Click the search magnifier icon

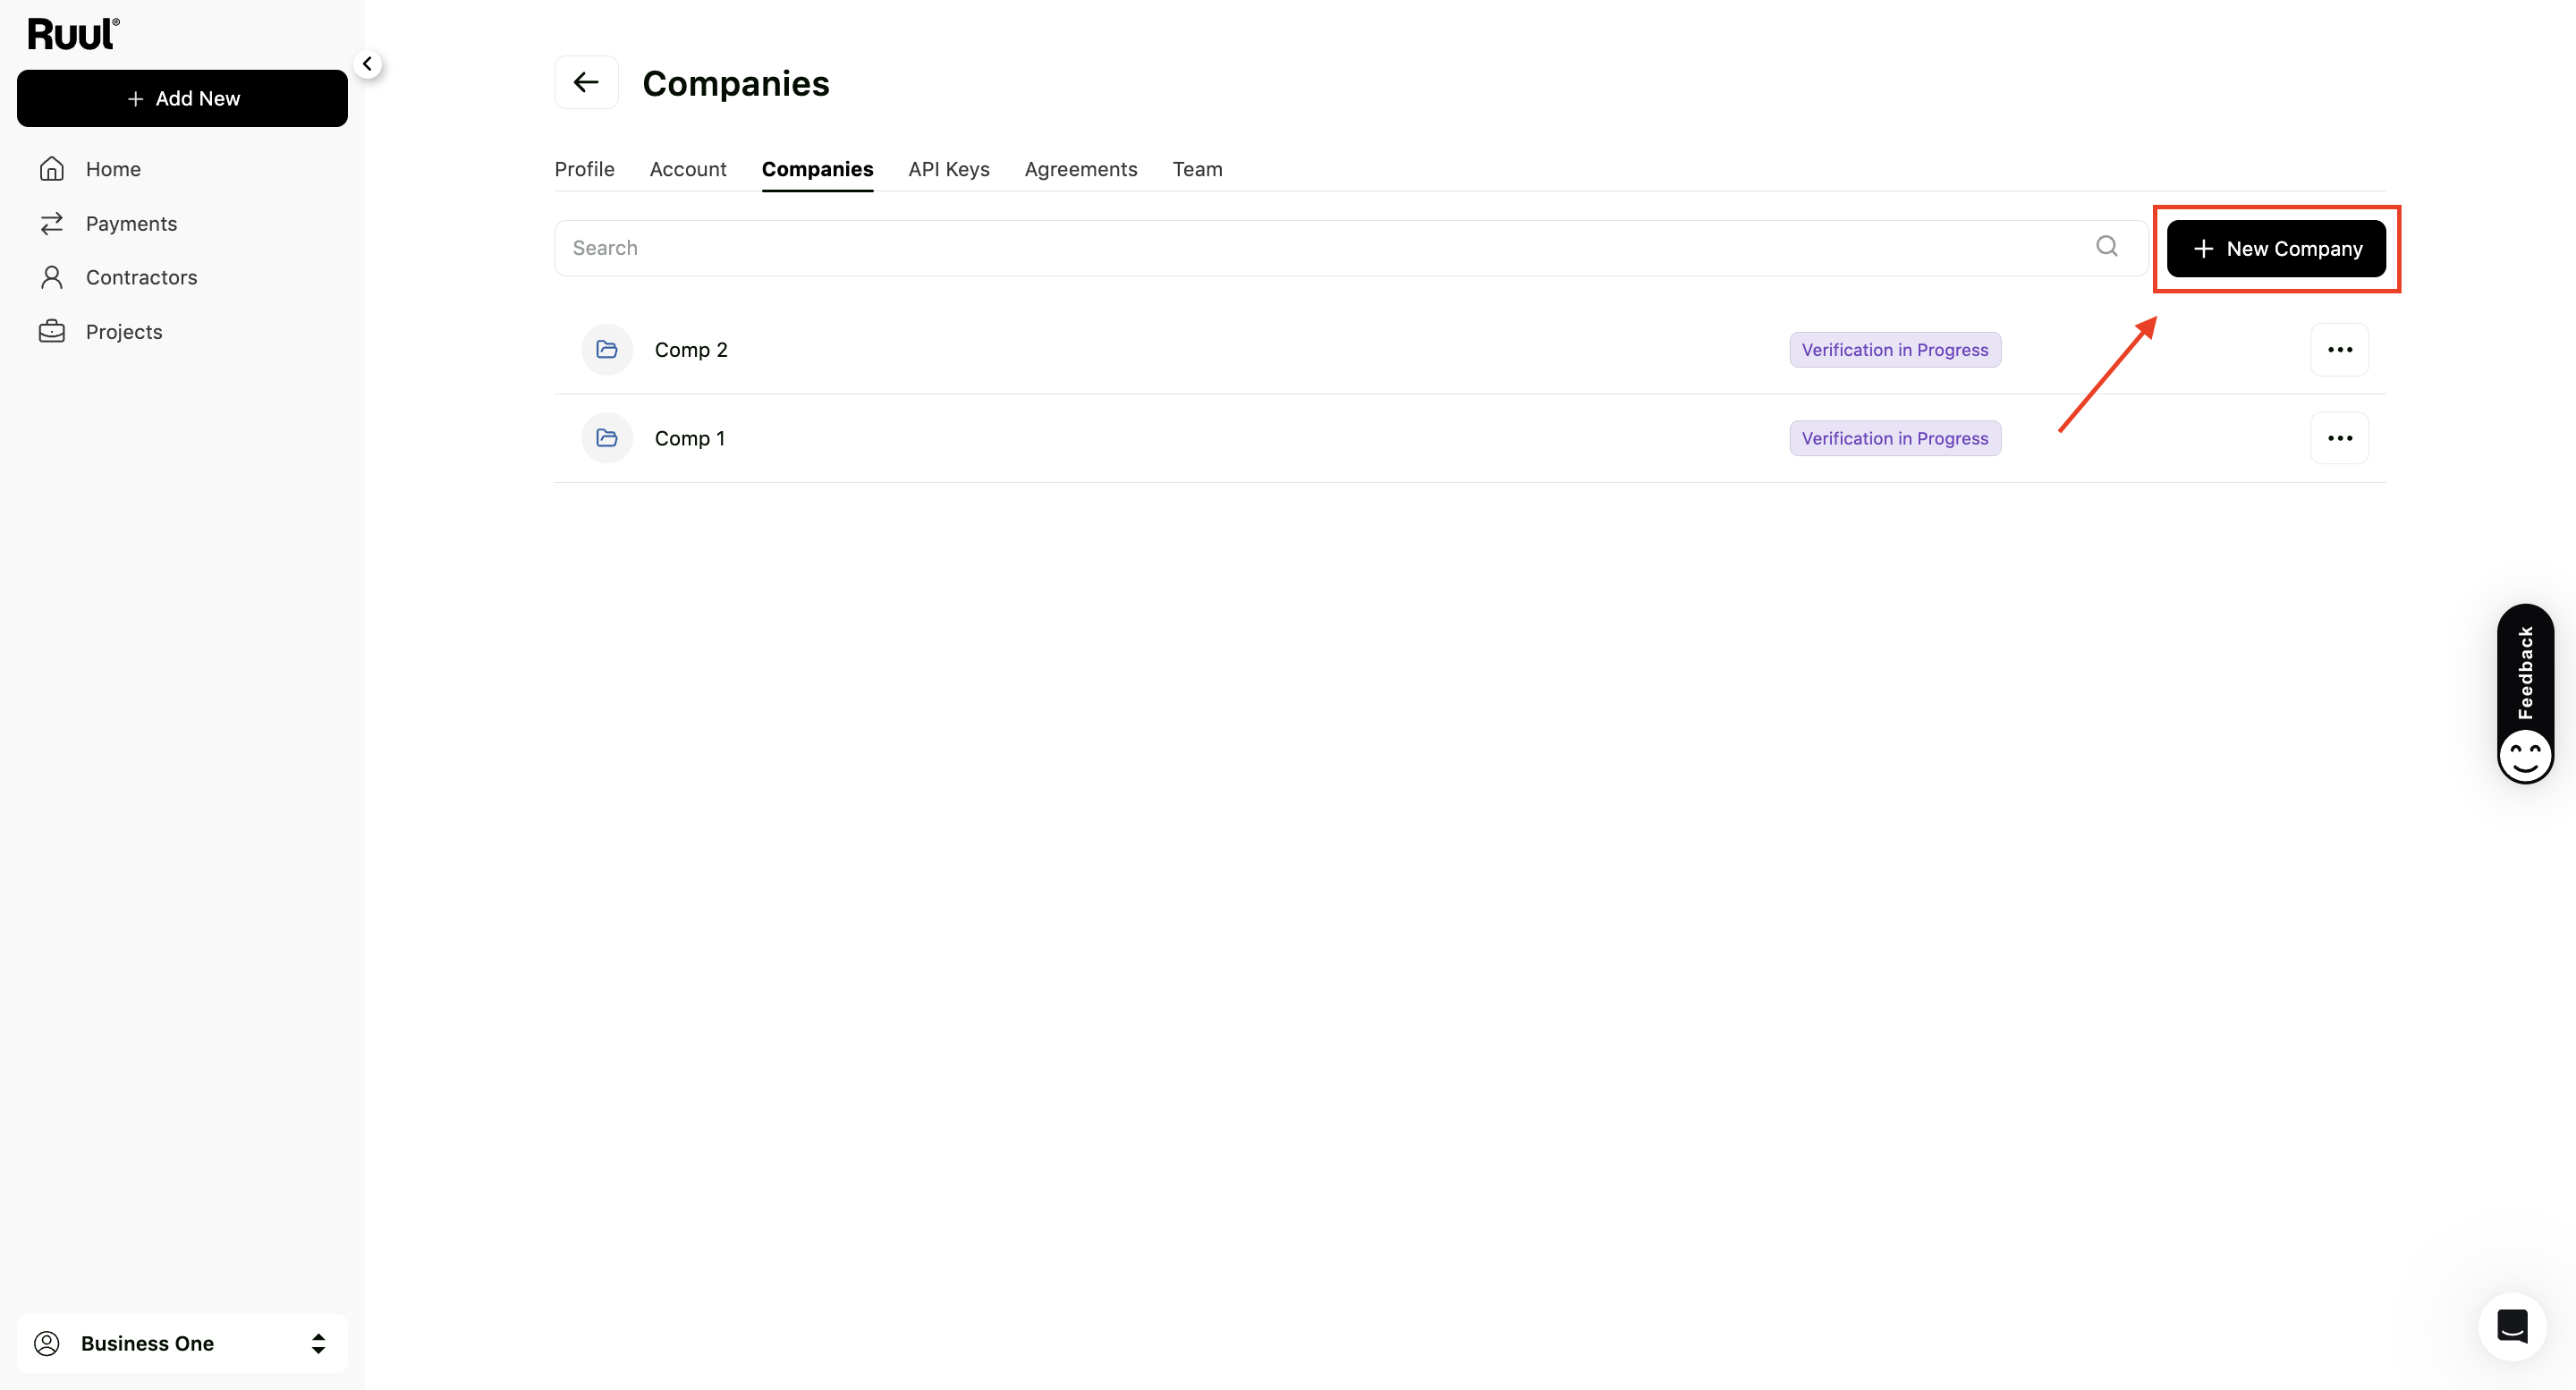click(2106, 246)
